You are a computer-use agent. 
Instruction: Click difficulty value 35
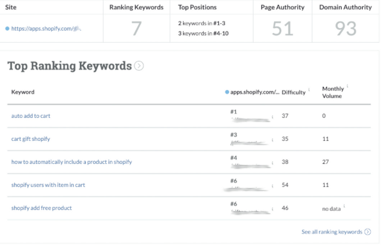(285, 139)
